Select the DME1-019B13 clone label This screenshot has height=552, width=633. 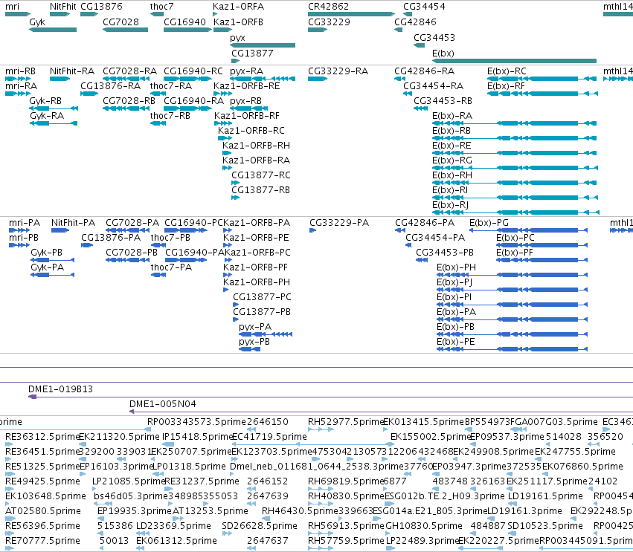tap(60, 389)
